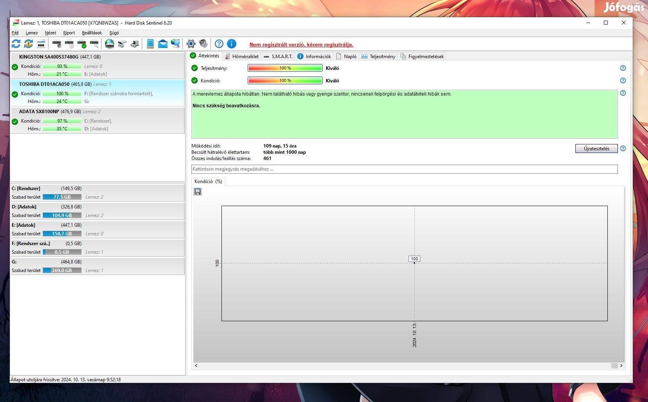The image size is (648, 402).
Task: Click help icon next to Újratesztelés button
Action: (623, 148)
